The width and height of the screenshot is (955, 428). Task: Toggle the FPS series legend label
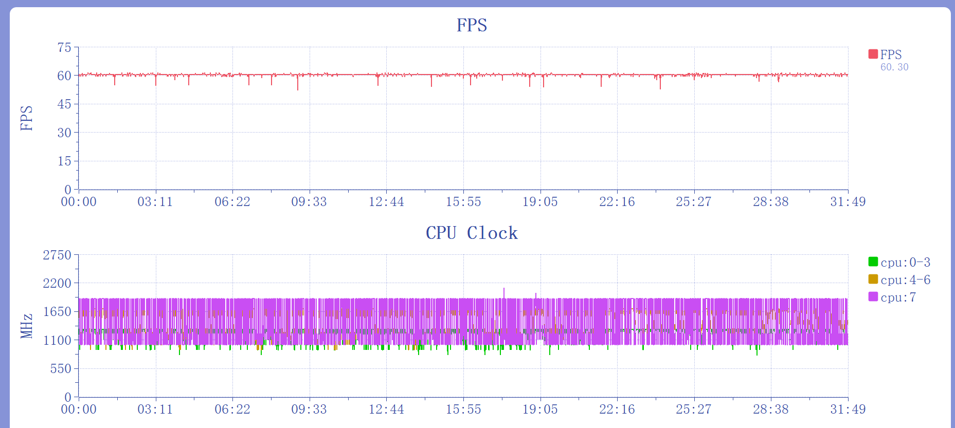[891, 54]
